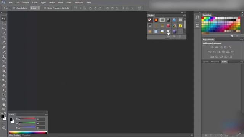The width and height of the screenshot is (244, 137).
Task: Open the Timeline tab
Action: (x=26, y=135)
